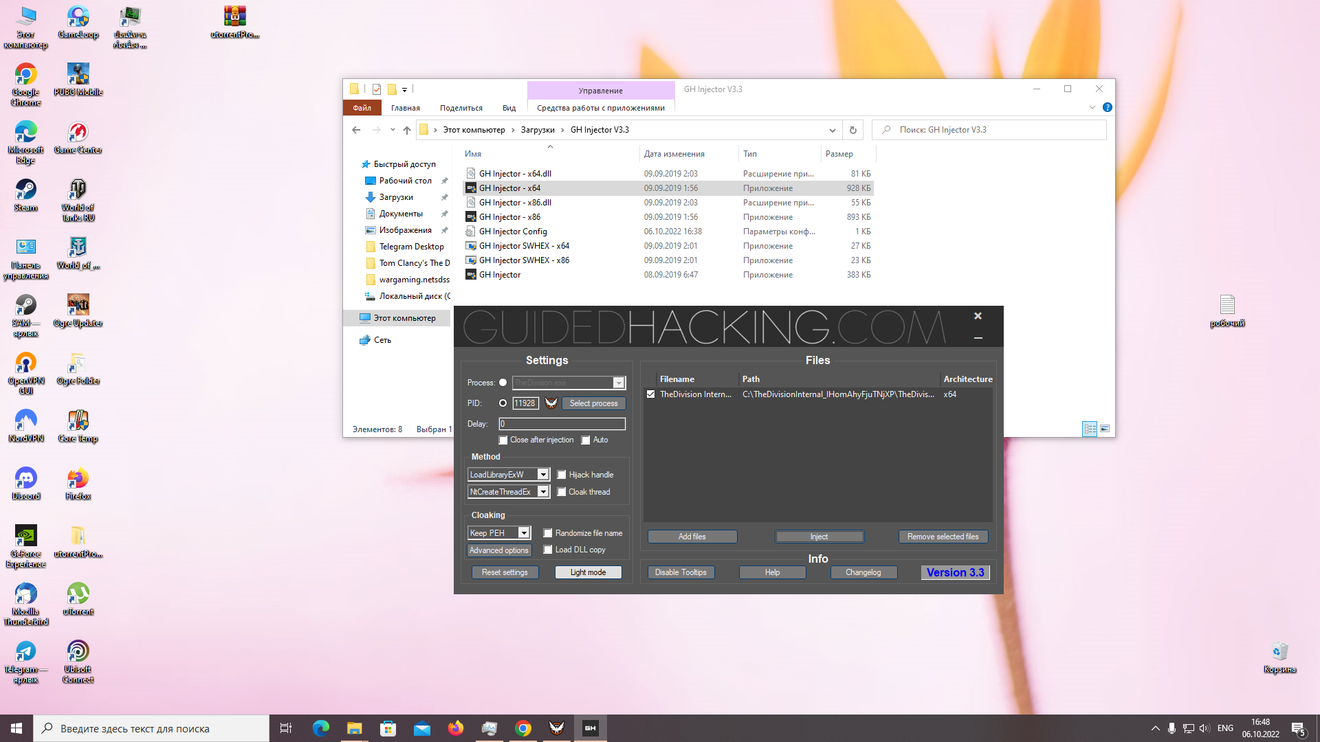Uncheck TheDivision Internal file checkbox
This screenshot has width=1320, height=742.
click(x=650, y=394)
